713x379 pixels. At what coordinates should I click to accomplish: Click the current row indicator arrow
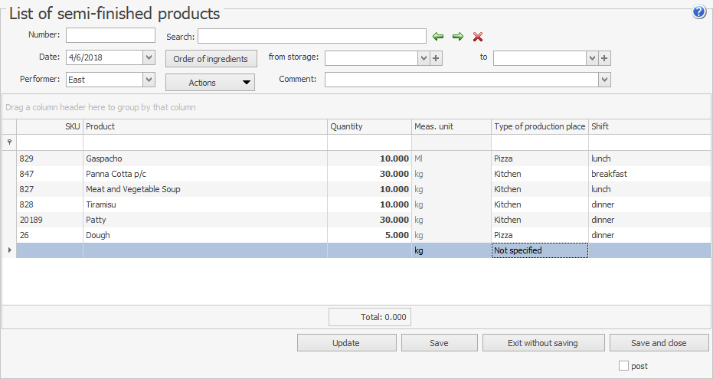[9, 250]
